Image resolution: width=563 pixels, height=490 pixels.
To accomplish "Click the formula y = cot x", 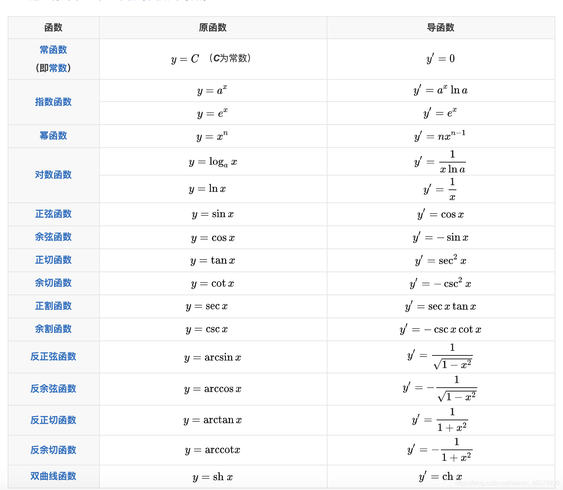I will click(x=212, y=284).
